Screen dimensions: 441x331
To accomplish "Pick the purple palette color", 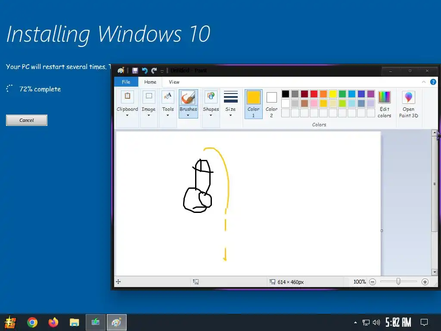I will [x=371, y=94].
